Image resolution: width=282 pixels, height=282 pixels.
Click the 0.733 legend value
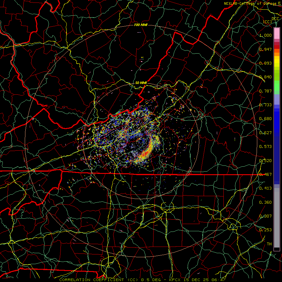(x=265, y=105)
